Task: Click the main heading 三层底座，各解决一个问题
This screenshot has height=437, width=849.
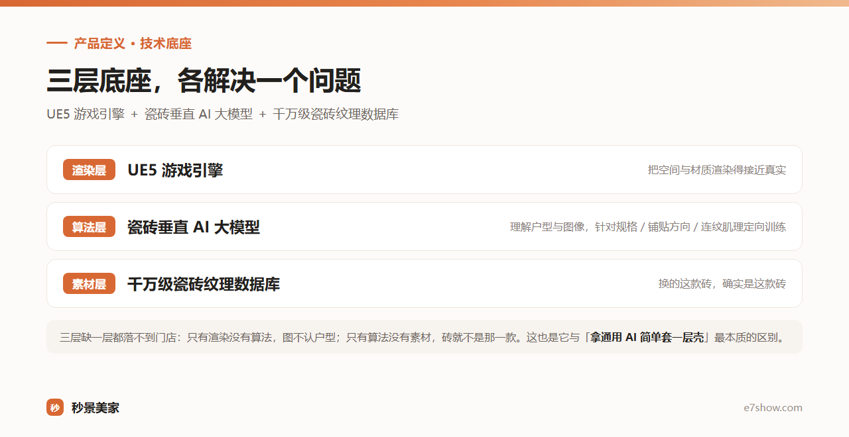Action: point(204,81)
